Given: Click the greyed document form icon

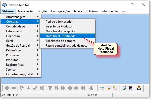Looking at the screenshot, I should pos(91,88).
